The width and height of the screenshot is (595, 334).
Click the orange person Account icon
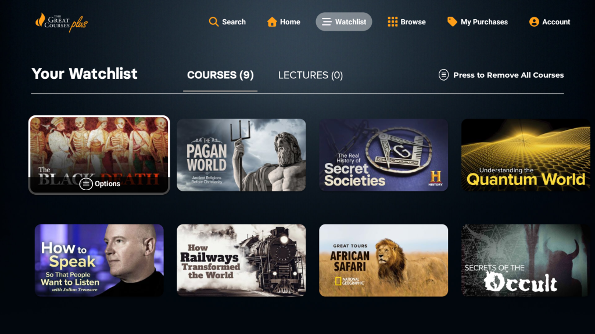tap(534, 22)
